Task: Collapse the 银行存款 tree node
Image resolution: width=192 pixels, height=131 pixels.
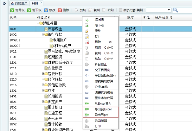Action: [43, 35]
